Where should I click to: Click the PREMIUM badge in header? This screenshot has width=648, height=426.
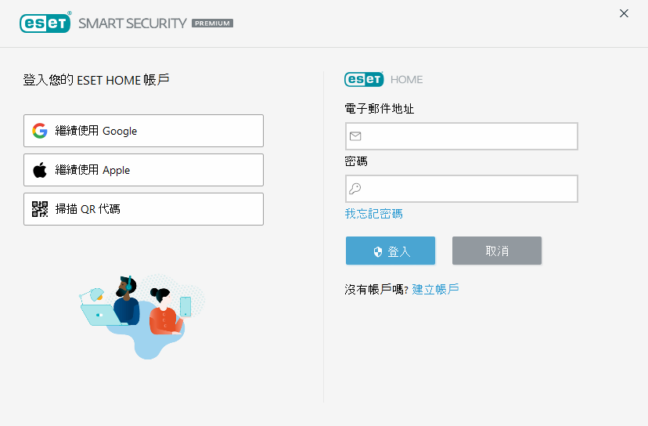212,23
